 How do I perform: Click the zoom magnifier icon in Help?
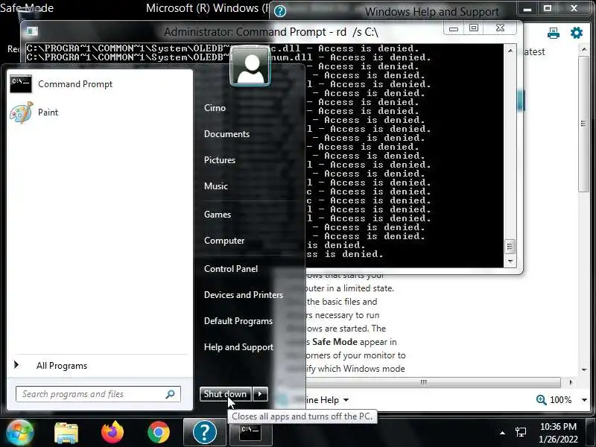tap(541, 400)
